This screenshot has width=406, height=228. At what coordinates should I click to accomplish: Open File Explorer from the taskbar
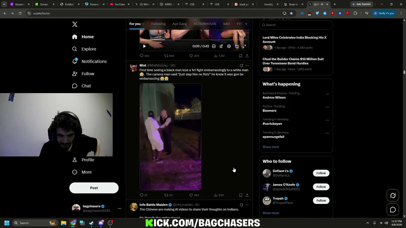point(63,223)
